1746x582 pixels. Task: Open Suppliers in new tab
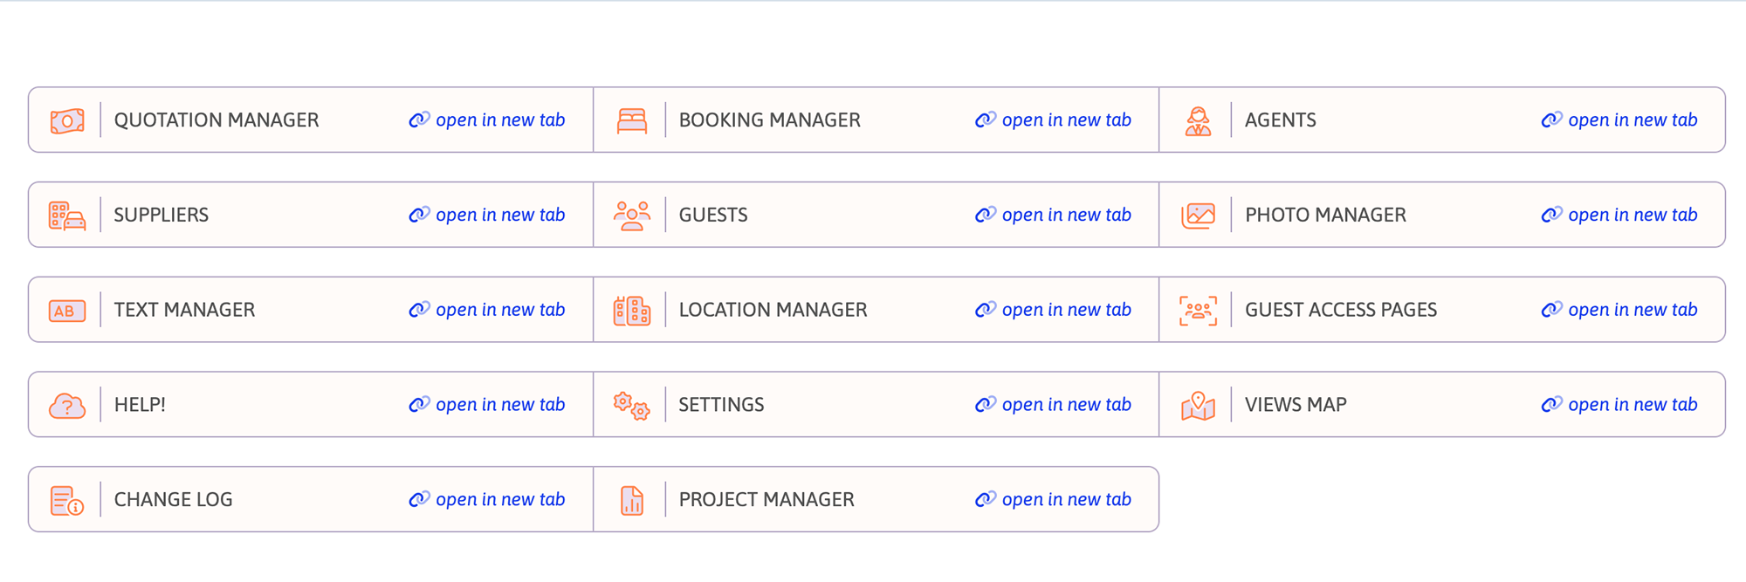(x=500, y=216)
